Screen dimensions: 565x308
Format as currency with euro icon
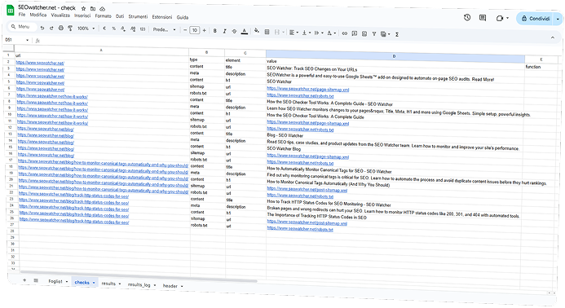pos(104,28)
